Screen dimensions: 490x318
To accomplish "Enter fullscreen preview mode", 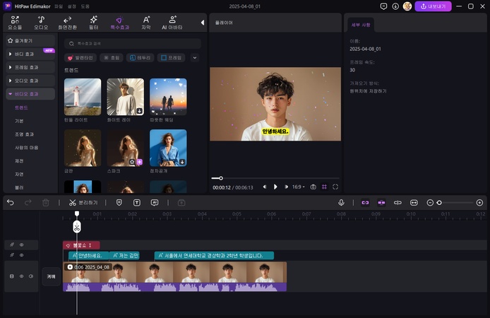I will tap(335, 187).
